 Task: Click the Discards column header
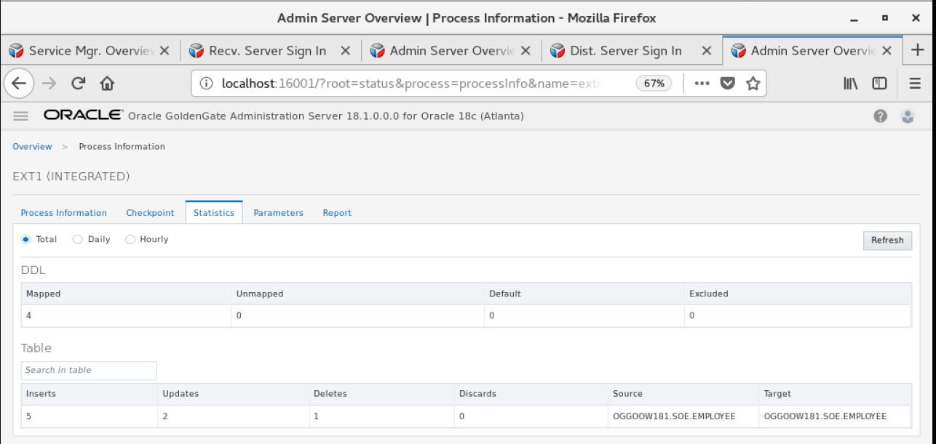pyautogui.click(x=531, y=394)
